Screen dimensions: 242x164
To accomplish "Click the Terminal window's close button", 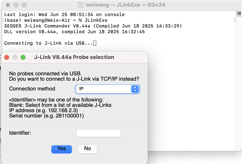I will 8,5.
